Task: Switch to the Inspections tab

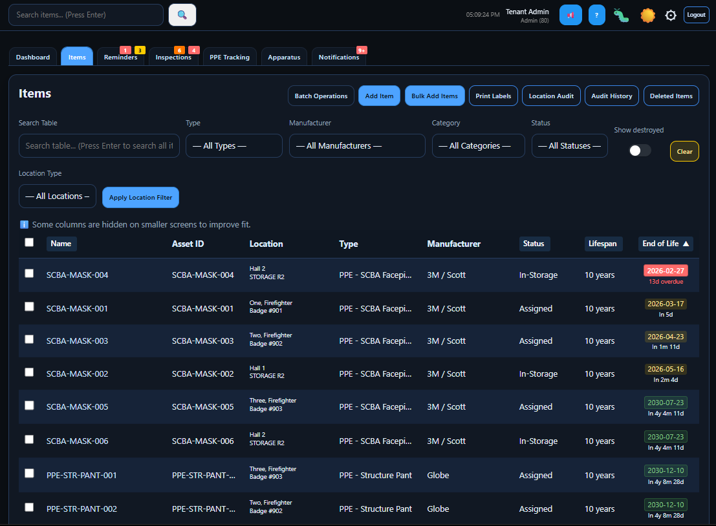Action: click(x=173, y=56)
